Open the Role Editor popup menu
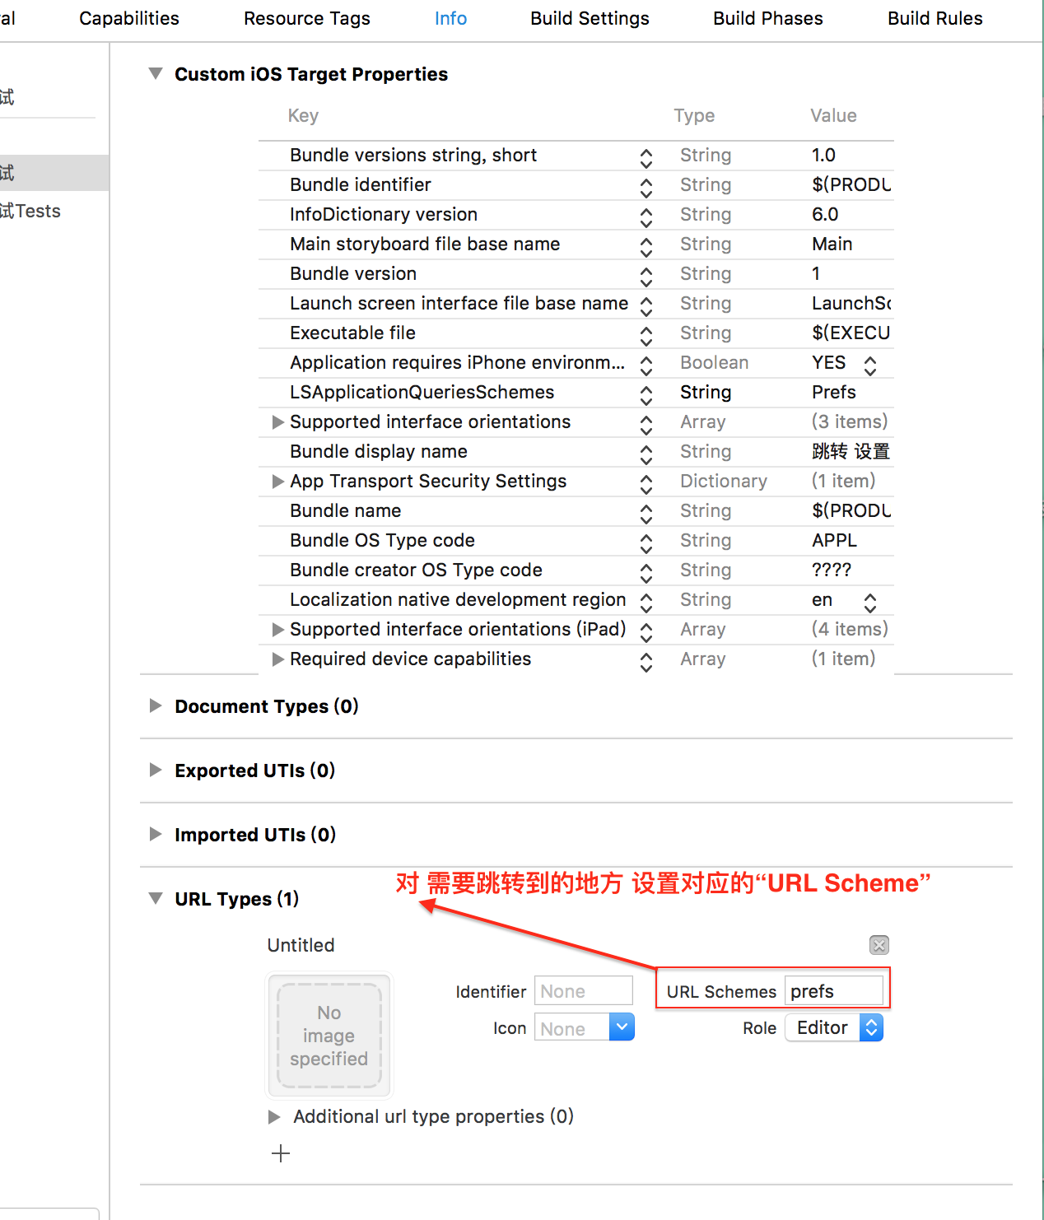This screenshot has width=1044, height=1220. coord(834,1027)
